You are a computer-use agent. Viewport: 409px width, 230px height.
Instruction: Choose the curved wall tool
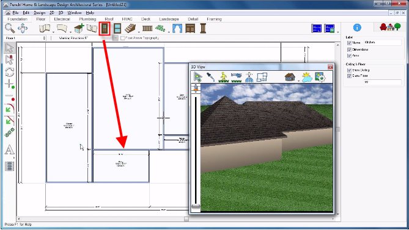62,28
